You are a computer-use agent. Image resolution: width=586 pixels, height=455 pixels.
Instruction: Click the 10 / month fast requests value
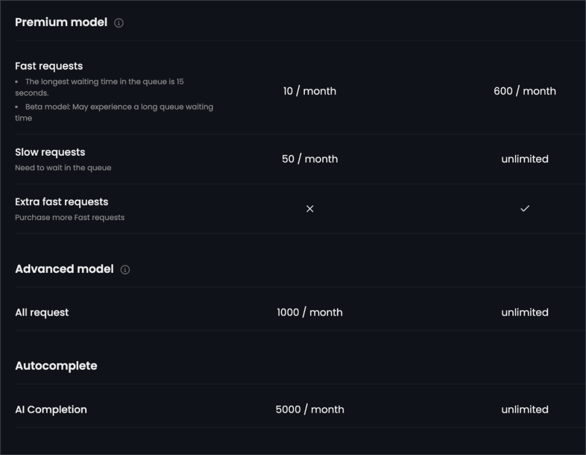pos(310,91)
